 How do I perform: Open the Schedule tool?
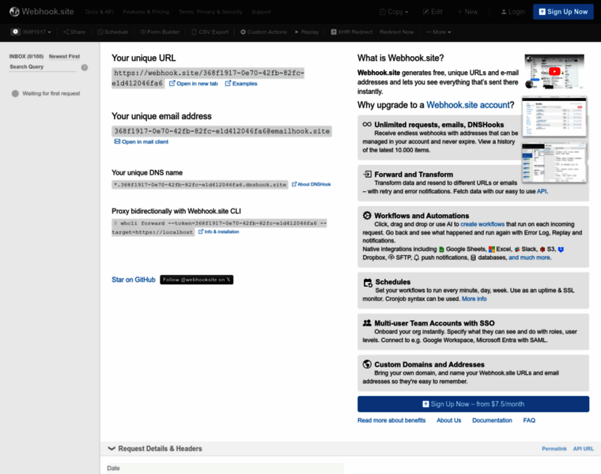112,32
